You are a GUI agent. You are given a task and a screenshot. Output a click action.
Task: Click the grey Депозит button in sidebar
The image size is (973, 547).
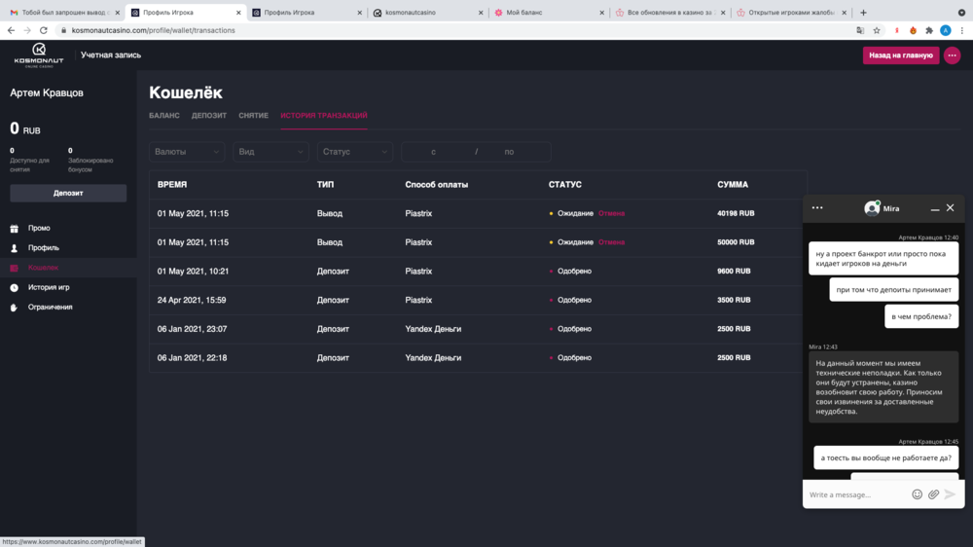68,193
